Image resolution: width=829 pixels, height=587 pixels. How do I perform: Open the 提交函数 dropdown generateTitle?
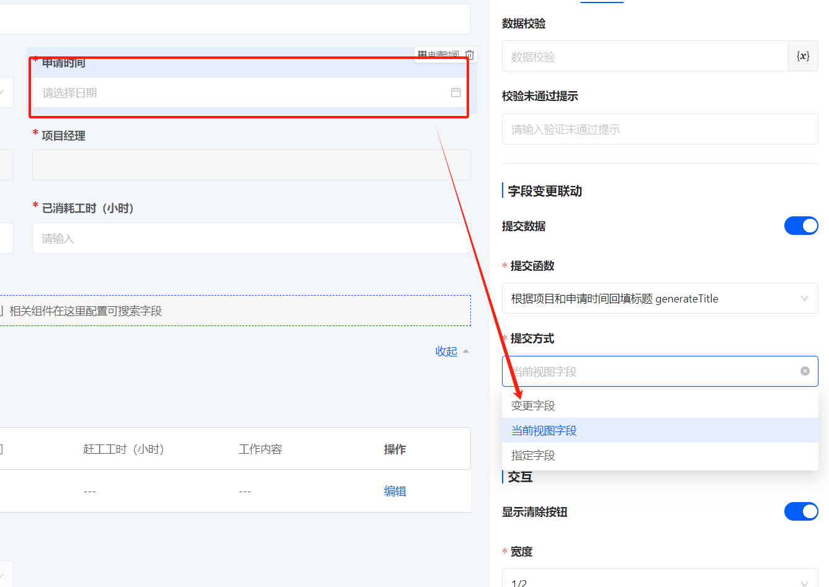(x=660, y=298)
